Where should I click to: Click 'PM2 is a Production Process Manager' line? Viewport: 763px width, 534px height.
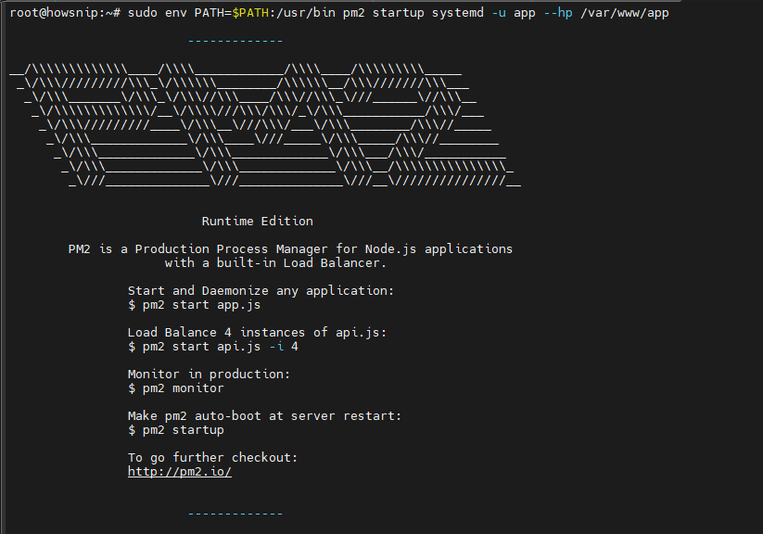[290, 248]
